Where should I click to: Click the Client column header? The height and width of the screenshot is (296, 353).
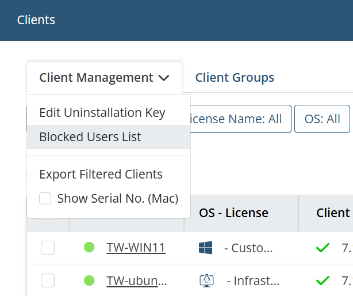[x=333, y=213]
